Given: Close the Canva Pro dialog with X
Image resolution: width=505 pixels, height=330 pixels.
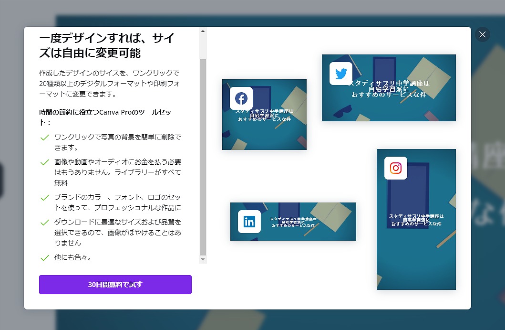Looking at the screenshot, I should [x=482, y=34].
